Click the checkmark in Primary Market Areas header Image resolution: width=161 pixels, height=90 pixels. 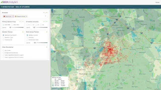[x=20, y=22]
